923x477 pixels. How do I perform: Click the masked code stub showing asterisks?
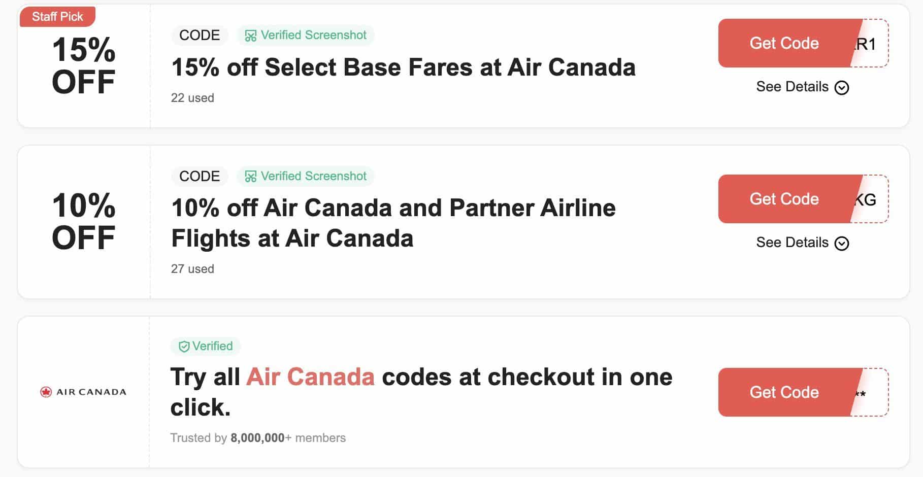point(862,392)
